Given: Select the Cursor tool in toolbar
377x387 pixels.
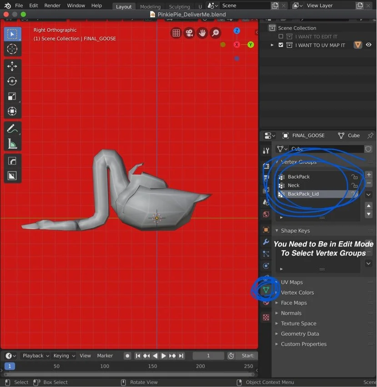Looking at the screenshot, I should [12, 49].
